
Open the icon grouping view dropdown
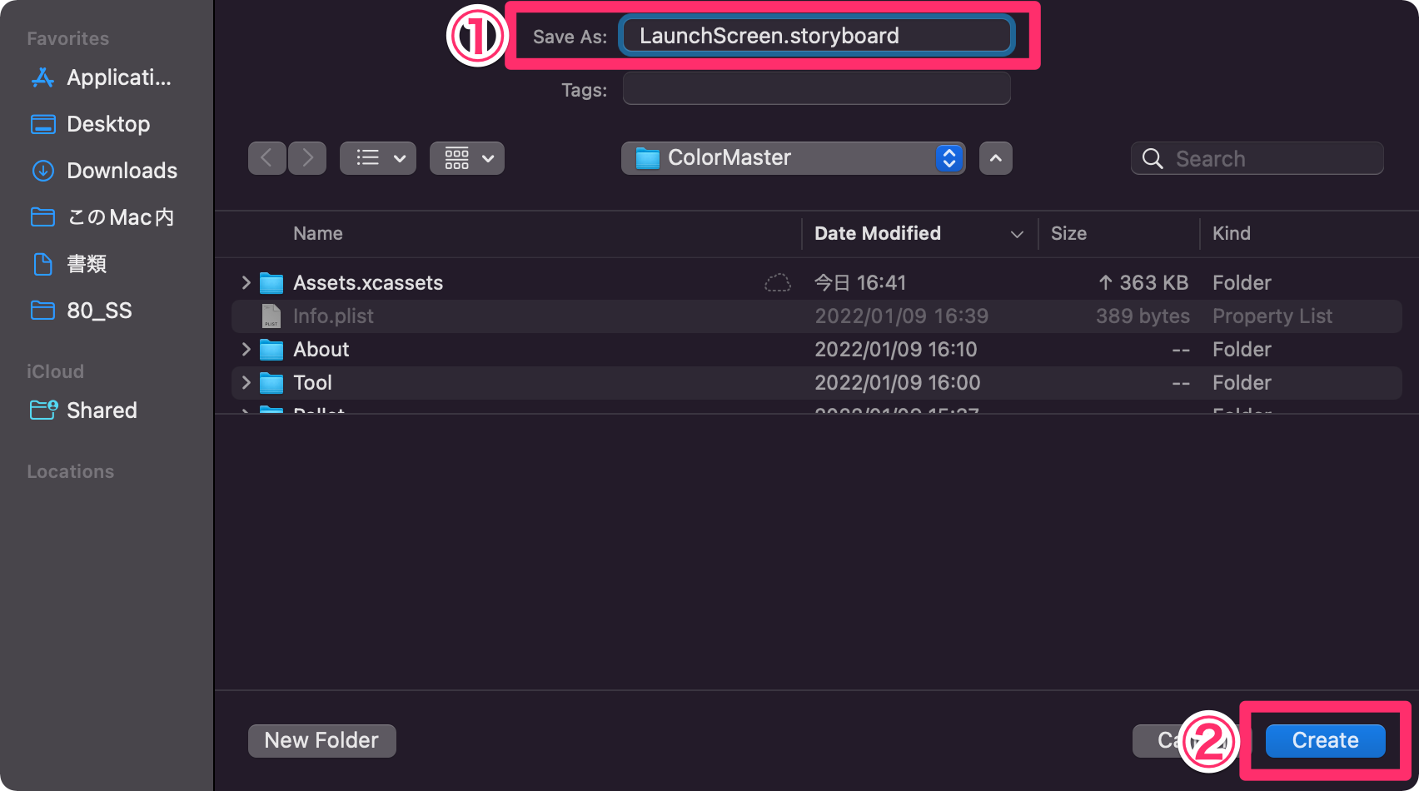[x=466, y=158]
